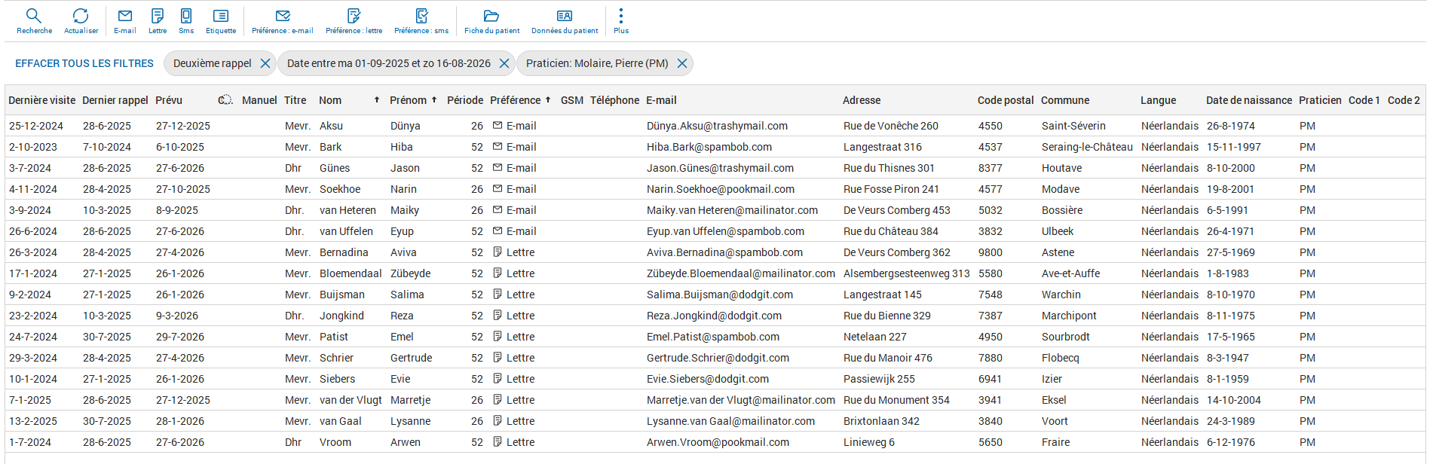
Task: Set Préférence : sms
Action: coord(421,21)
